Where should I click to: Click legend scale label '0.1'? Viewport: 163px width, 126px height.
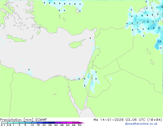(x=3, y=125)
